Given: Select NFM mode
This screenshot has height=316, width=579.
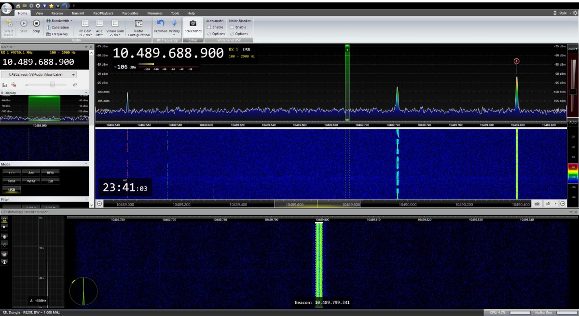Looking at the screenshot, I should coord(12,181).
